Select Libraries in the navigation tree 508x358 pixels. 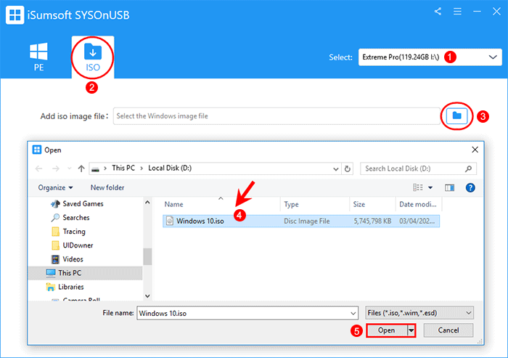tap(65, 287)
